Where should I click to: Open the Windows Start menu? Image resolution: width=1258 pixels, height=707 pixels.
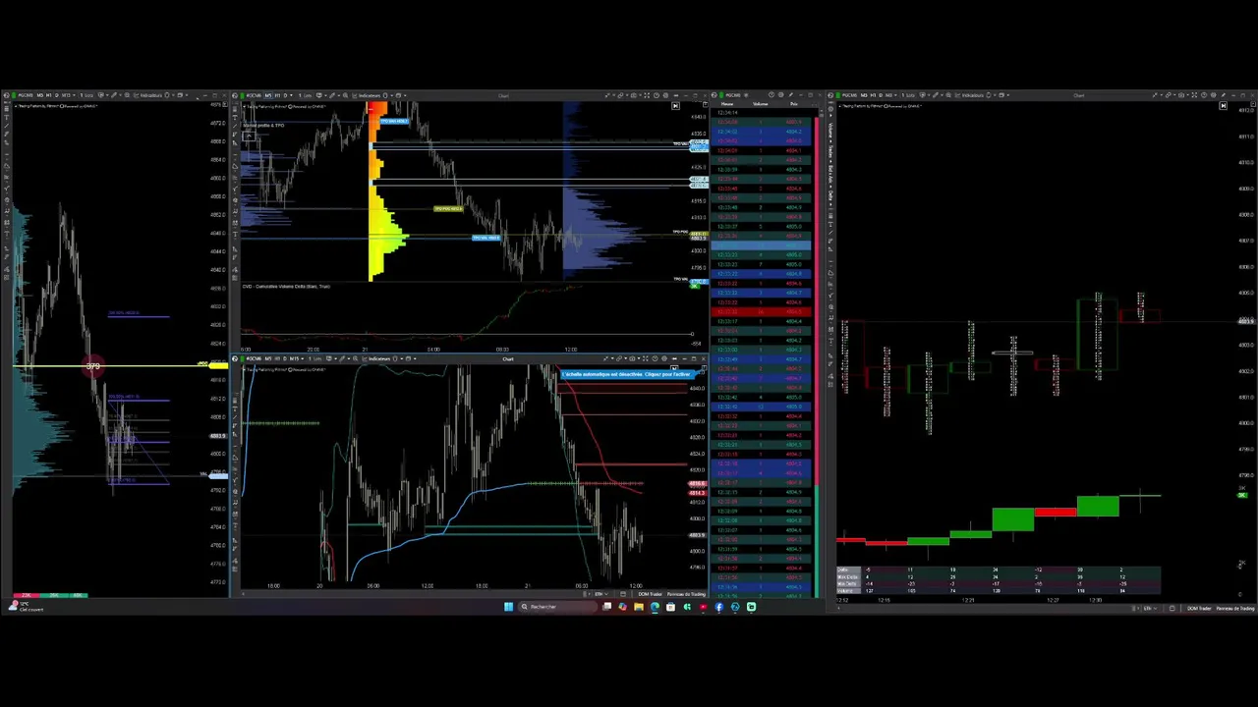click(508, 607)
